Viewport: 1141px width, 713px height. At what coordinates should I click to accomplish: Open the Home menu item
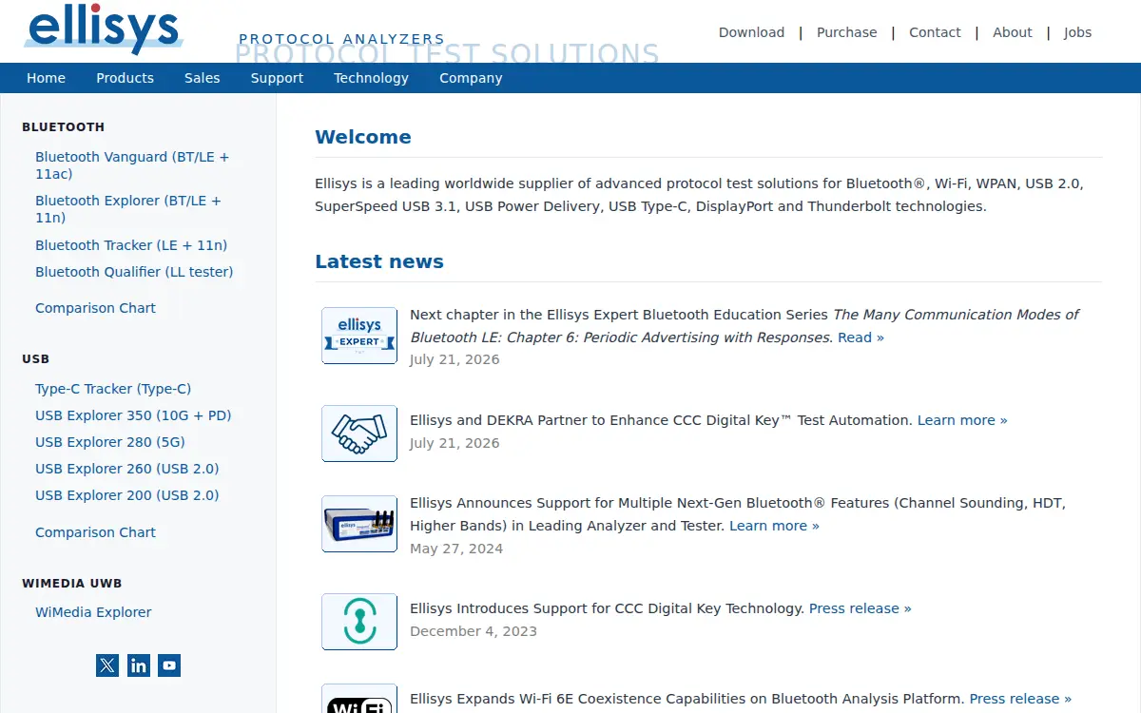pyautogui.click(x=46, y=78)
